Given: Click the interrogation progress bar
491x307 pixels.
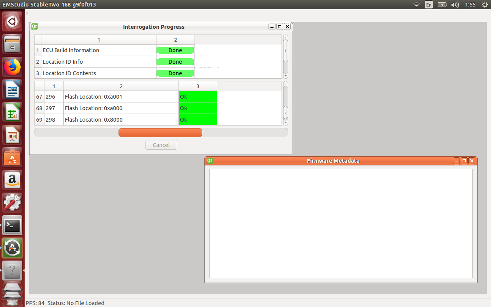Looking at the screenshot, I should click(x=161, y=132).
